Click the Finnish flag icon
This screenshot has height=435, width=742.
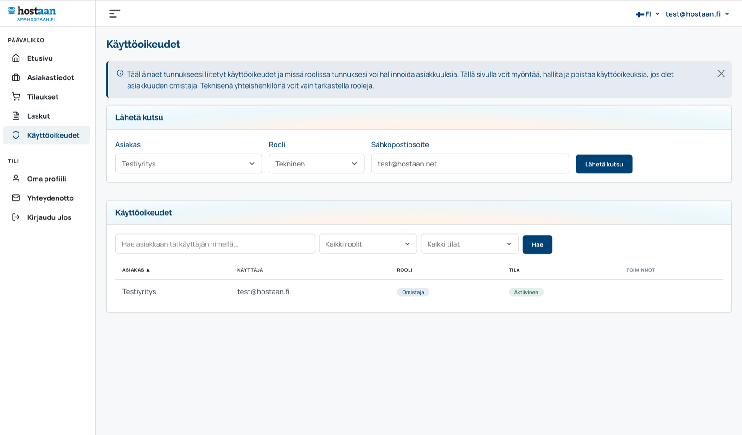640,14
